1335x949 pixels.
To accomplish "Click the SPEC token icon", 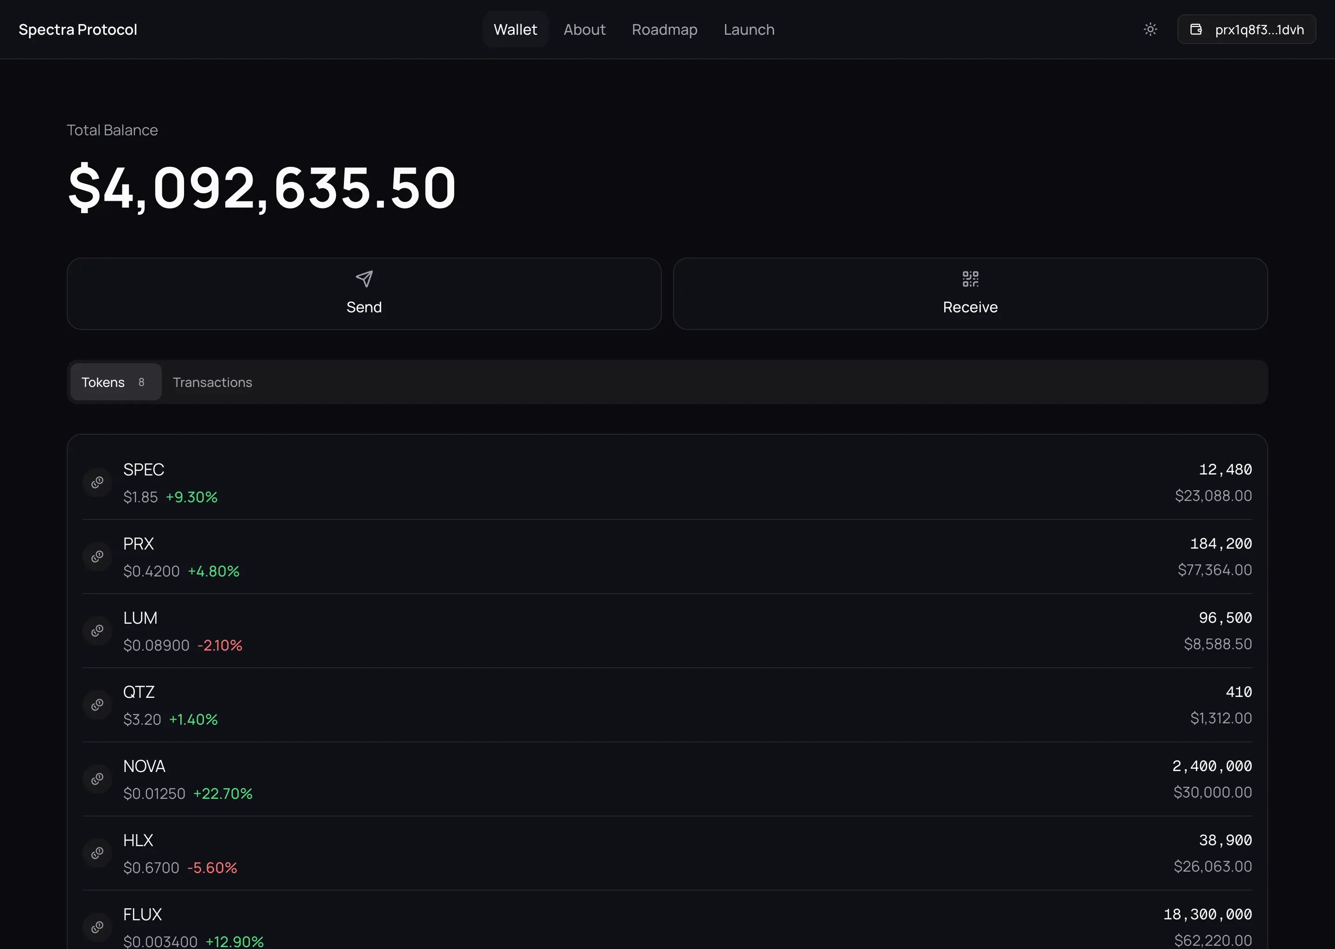I will [x=97, y=482].
